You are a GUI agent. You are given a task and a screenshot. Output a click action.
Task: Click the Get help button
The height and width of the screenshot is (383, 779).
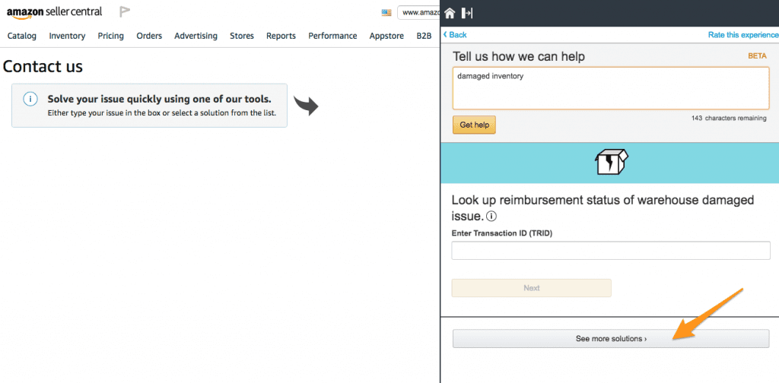(474, 125)
